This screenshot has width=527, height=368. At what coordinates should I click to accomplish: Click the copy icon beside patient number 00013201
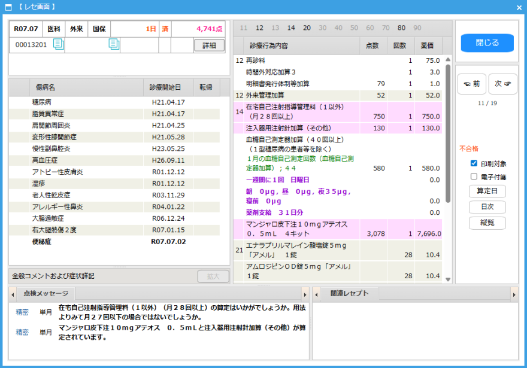pos(59,44)
